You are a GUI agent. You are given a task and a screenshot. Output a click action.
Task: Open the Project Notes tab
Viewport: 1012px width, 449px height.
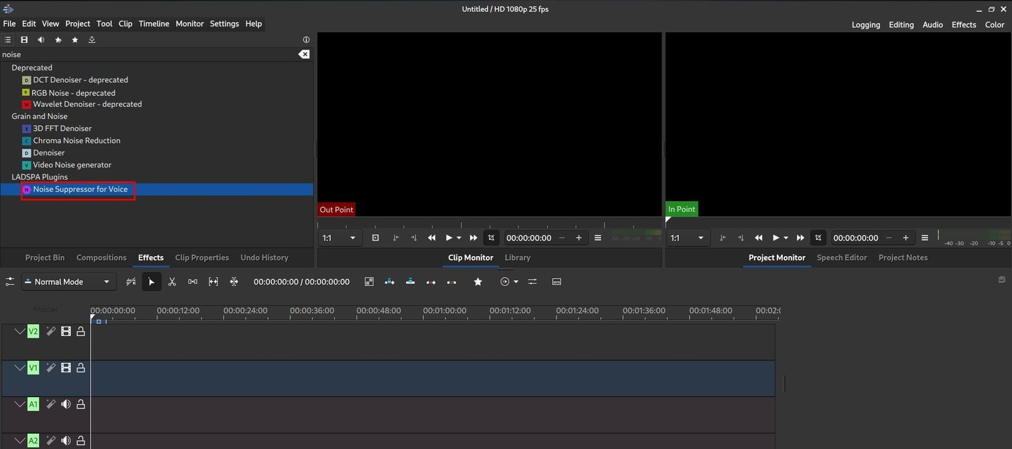[x=903, y=258]
